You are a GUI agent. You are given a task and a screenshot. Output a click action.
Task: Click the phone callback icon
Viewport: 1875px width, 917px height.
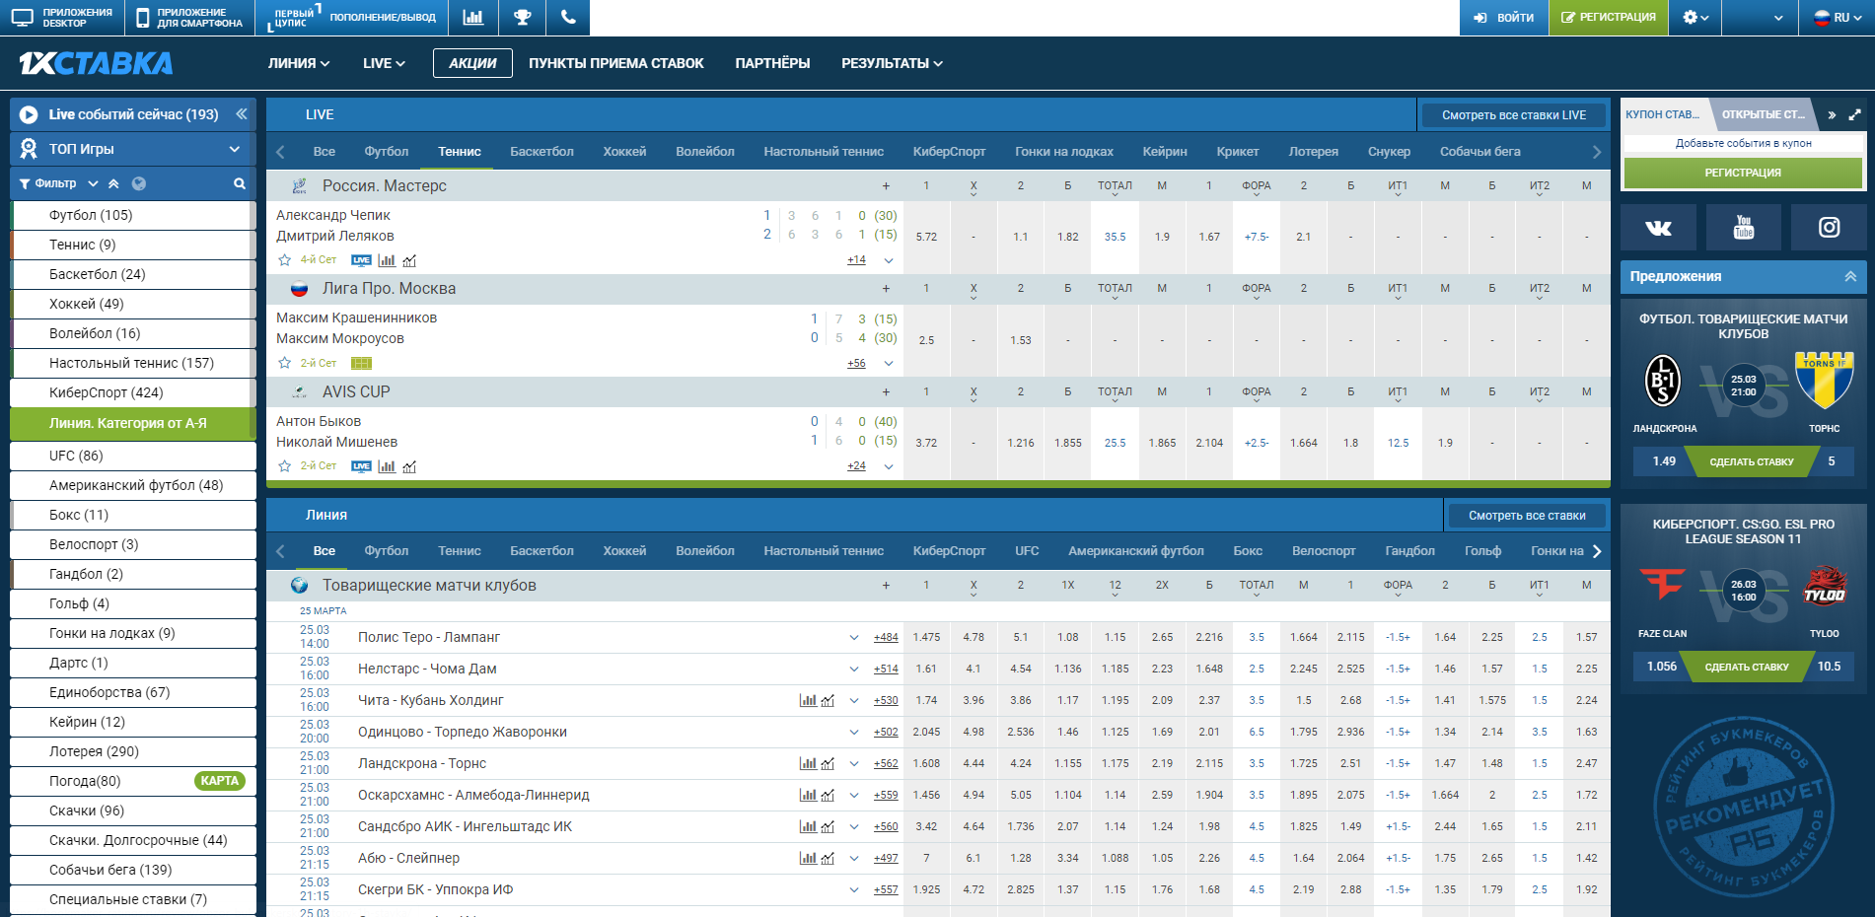(x=567, y=18)
